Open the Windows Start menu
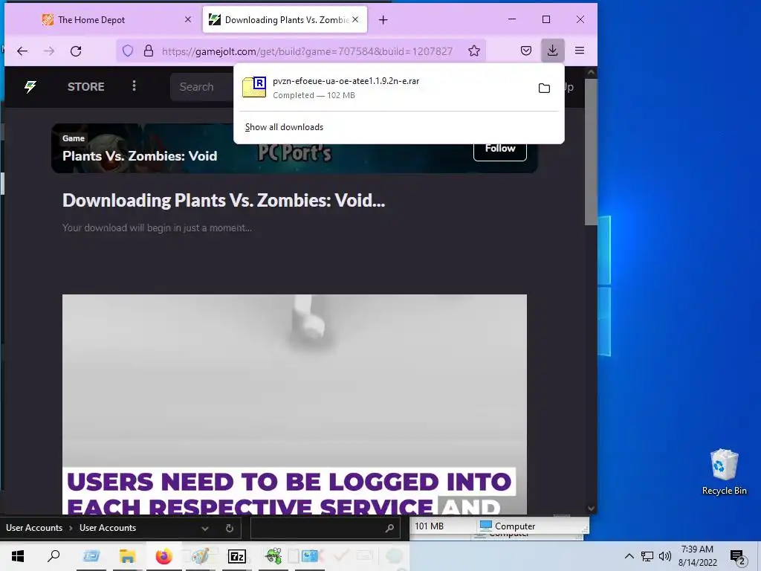 [x=18, y=556]
